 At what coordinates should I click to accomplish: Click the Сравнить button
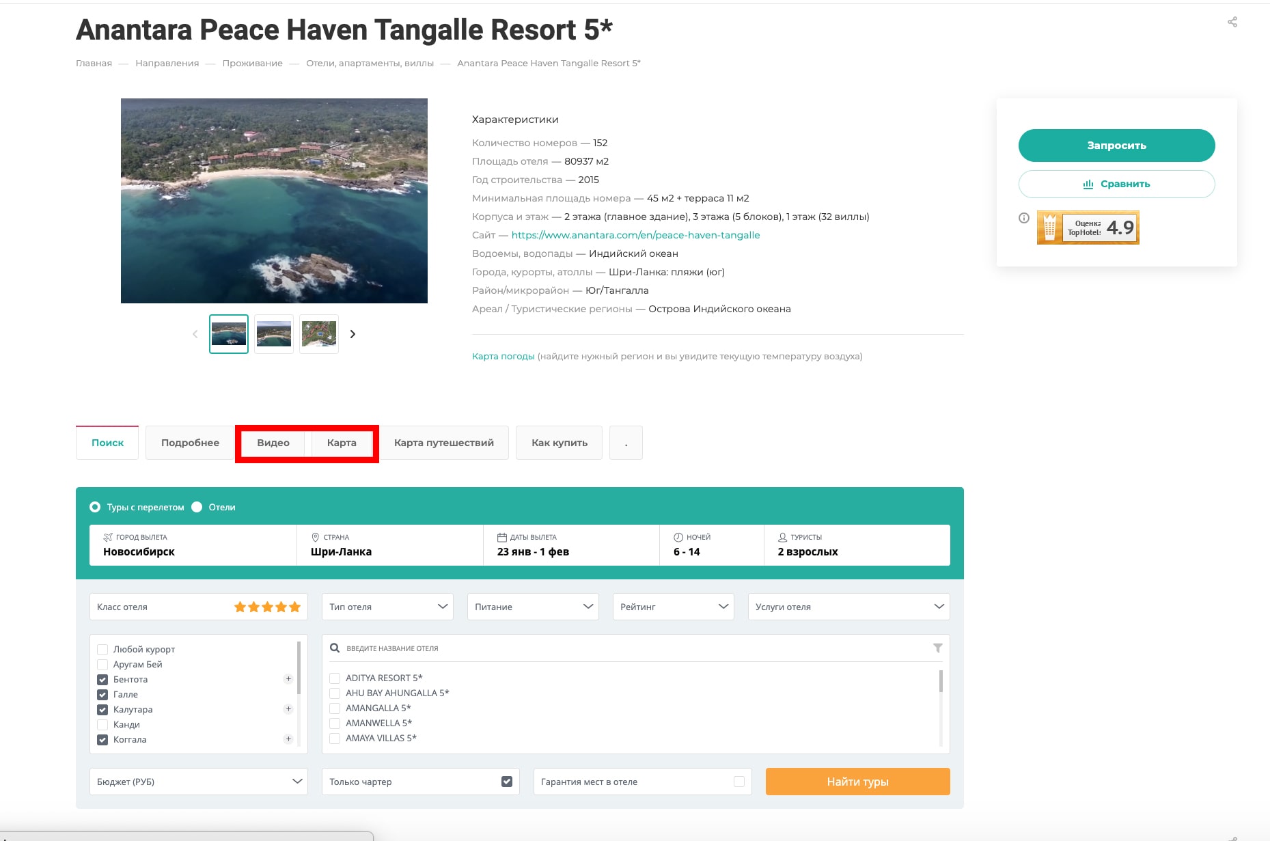click(x=1117, y=184)
